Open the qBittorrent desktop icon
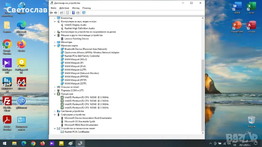Image resolution: width=262 pixels, height=147 pixels. (x=22, y=101)
